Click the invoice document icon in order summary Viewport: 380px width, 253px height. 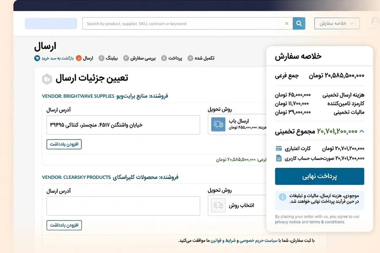click(x=279, y=158)
